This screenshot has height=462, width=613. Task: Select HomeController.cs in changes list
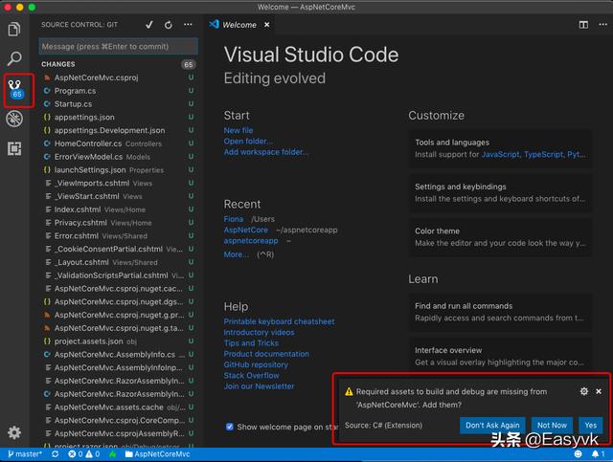tap(118, 143)
